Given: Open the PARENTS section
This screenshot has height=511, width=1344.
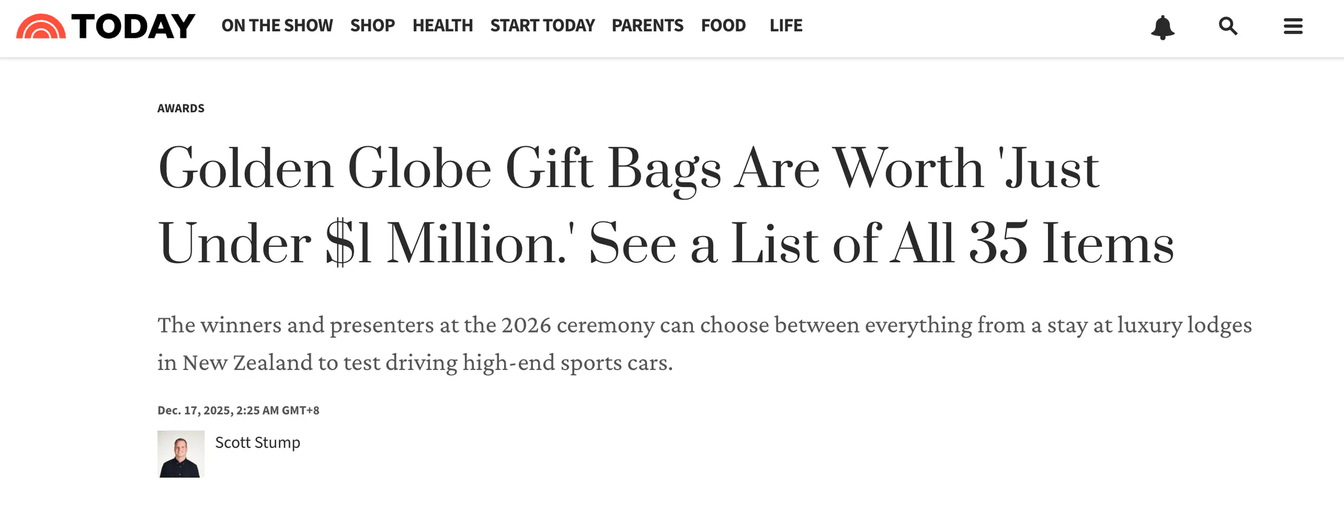Looking at the screenshot, I should [x=648, y=25].
